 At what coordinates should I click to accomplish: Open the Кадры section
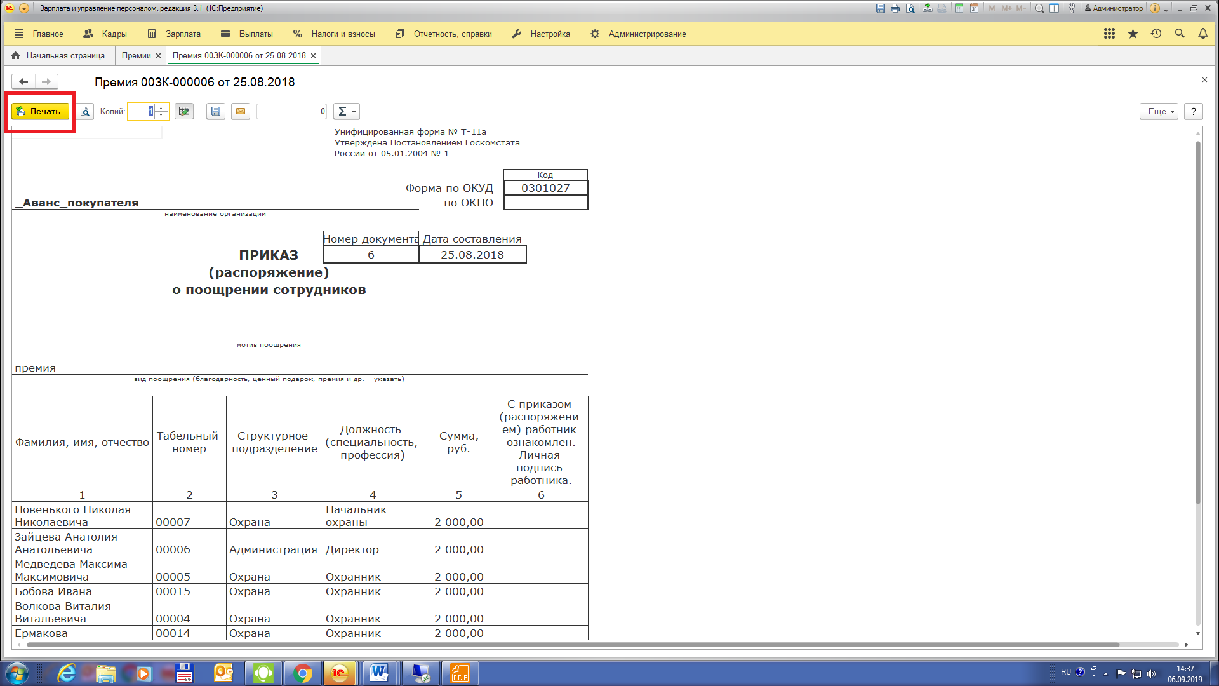(x=105, y=34)
